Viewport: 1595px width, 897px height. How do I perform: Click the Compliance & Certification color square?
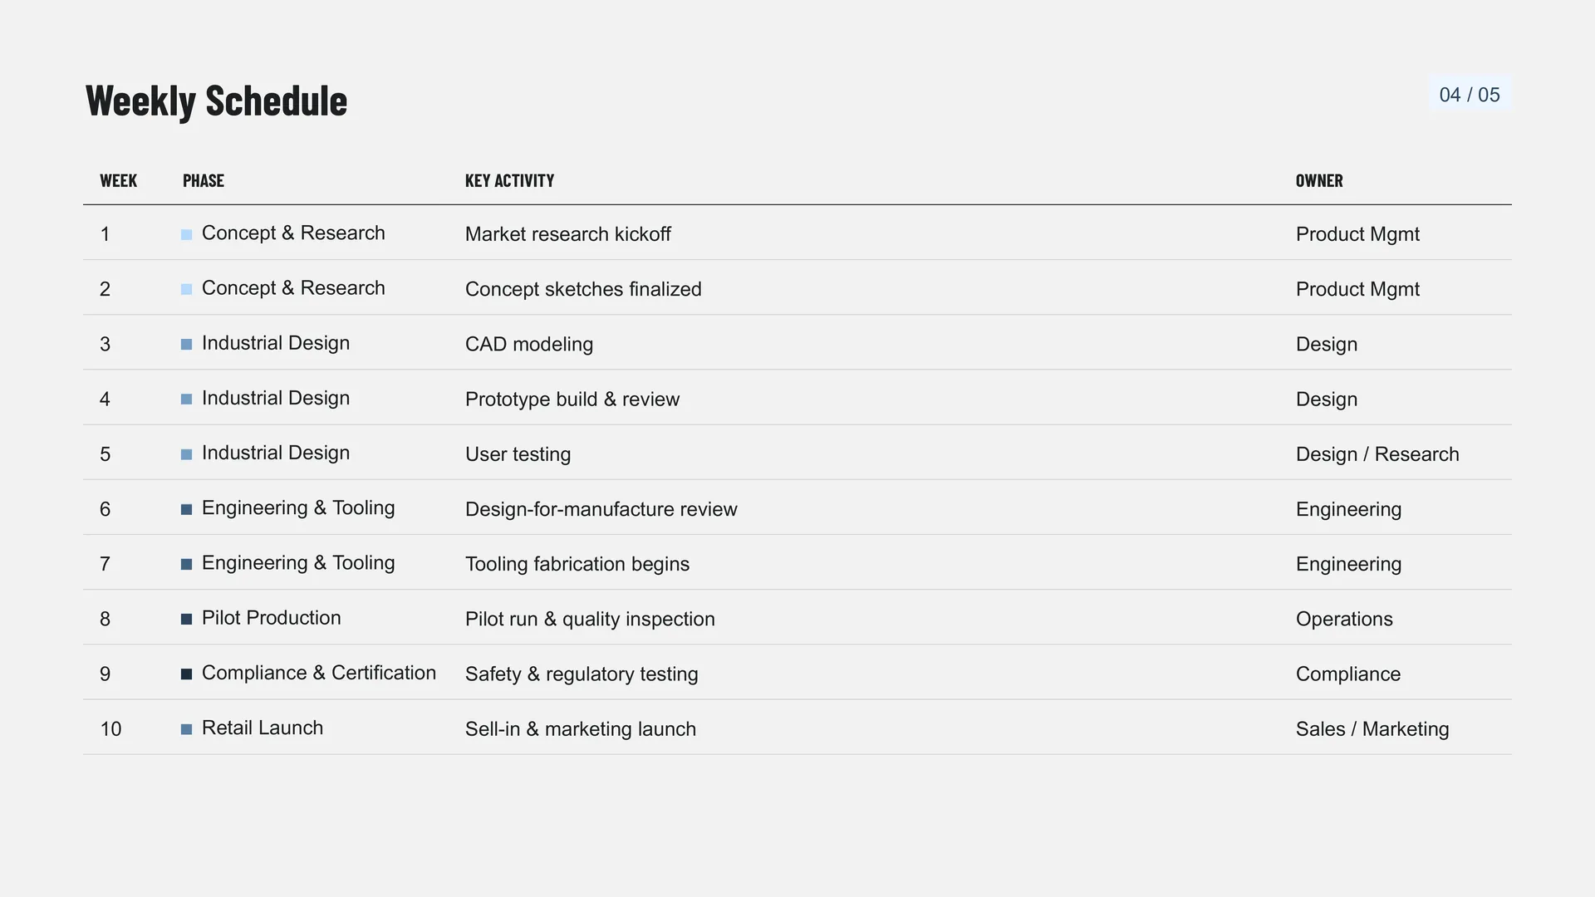pyautogui.click(x=186, y=674)
